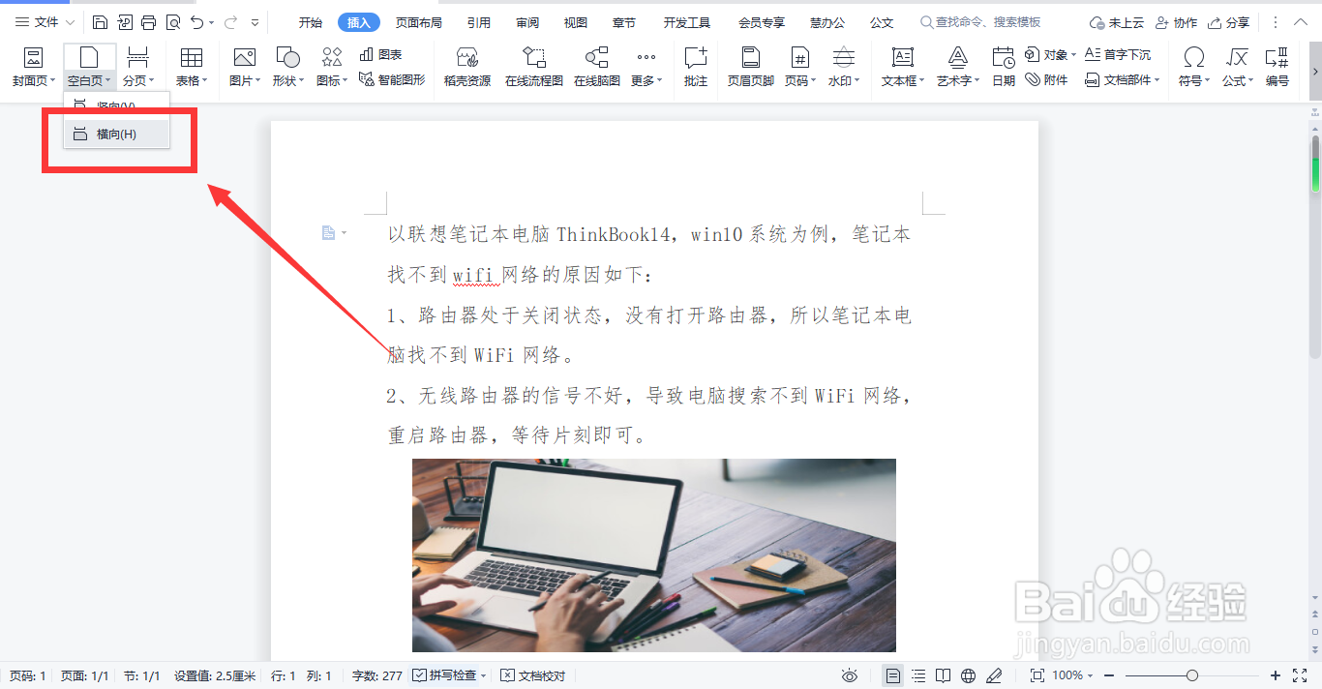Insert a formula (公式)
This screenshot has height=689, width=1322.
click(1238, 67)
